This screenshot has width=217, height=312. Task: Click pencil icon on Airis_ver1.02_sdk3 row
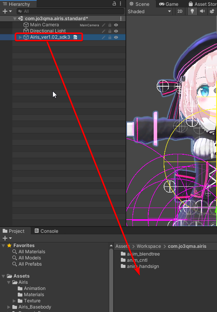103,38
